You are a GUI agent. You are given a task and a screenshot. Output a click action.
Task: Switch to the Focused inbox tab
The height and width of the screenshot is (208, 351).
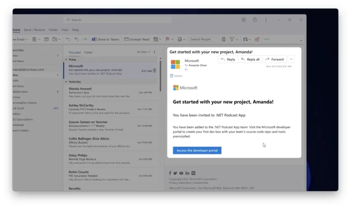click(74, 52)
